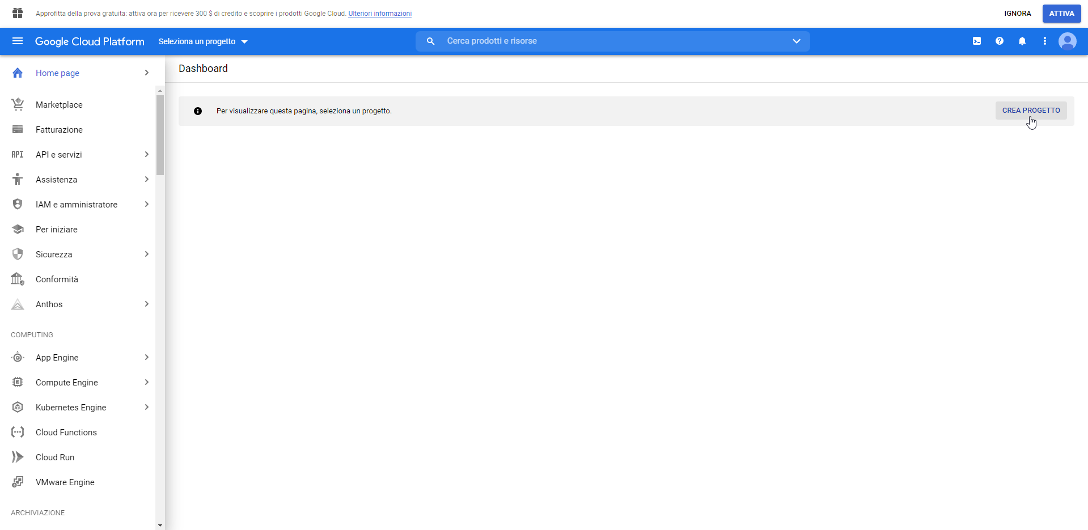The height and width of the screenshot is (530, 1088).
Task: Click the info icon in the dashboard notice
Action: [x=198, y=111]
